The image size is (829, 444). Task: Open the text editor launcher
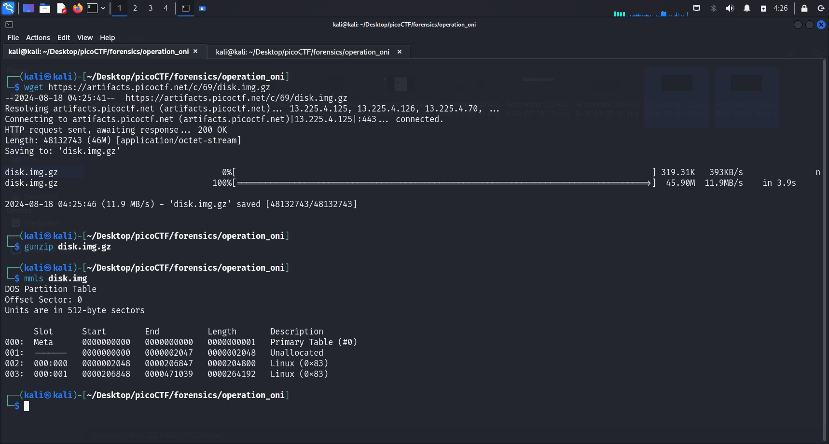[x=61, y=8]
